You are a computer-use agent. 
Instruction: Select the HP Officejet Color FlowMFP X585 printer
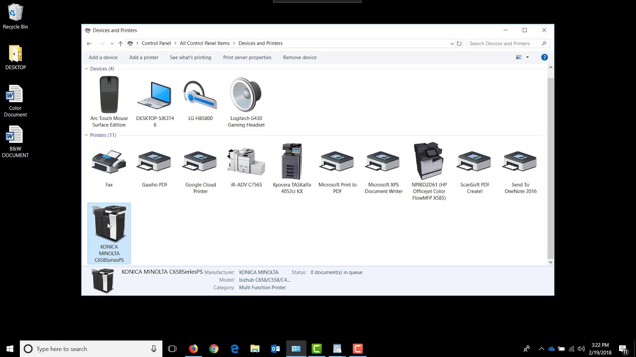429,172
